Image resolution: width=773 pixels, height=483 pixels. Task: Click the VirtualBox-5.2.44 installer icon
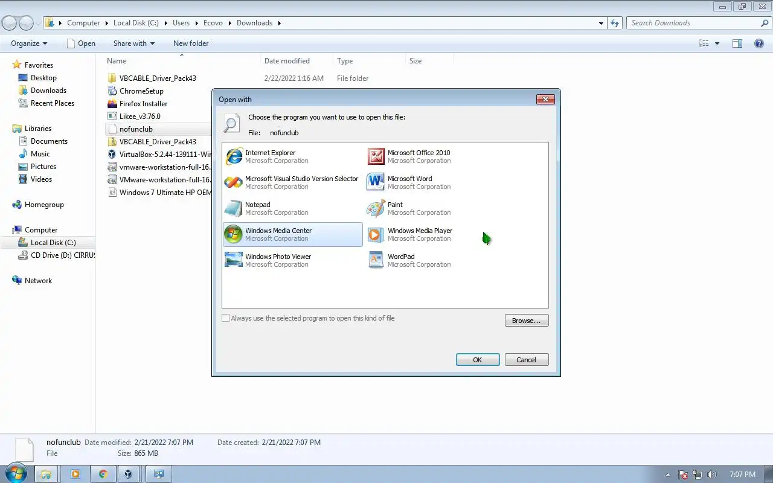[112, 154]
